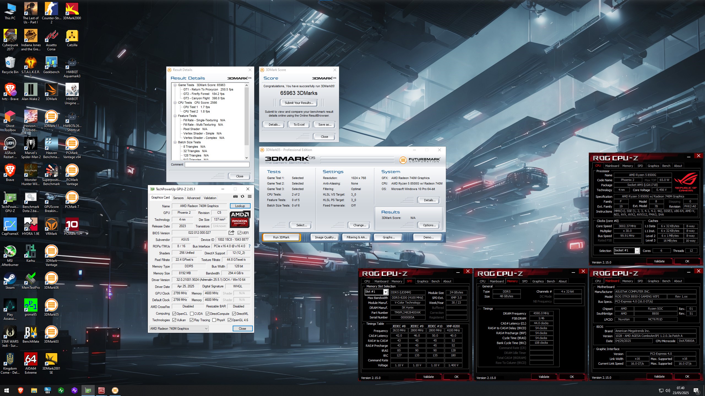Image resolution: width=705 pixels, height=396 pixels.
Task: Open Socket #1 selection dropdown
Action: pyautogui.click(x=627, y=251)
